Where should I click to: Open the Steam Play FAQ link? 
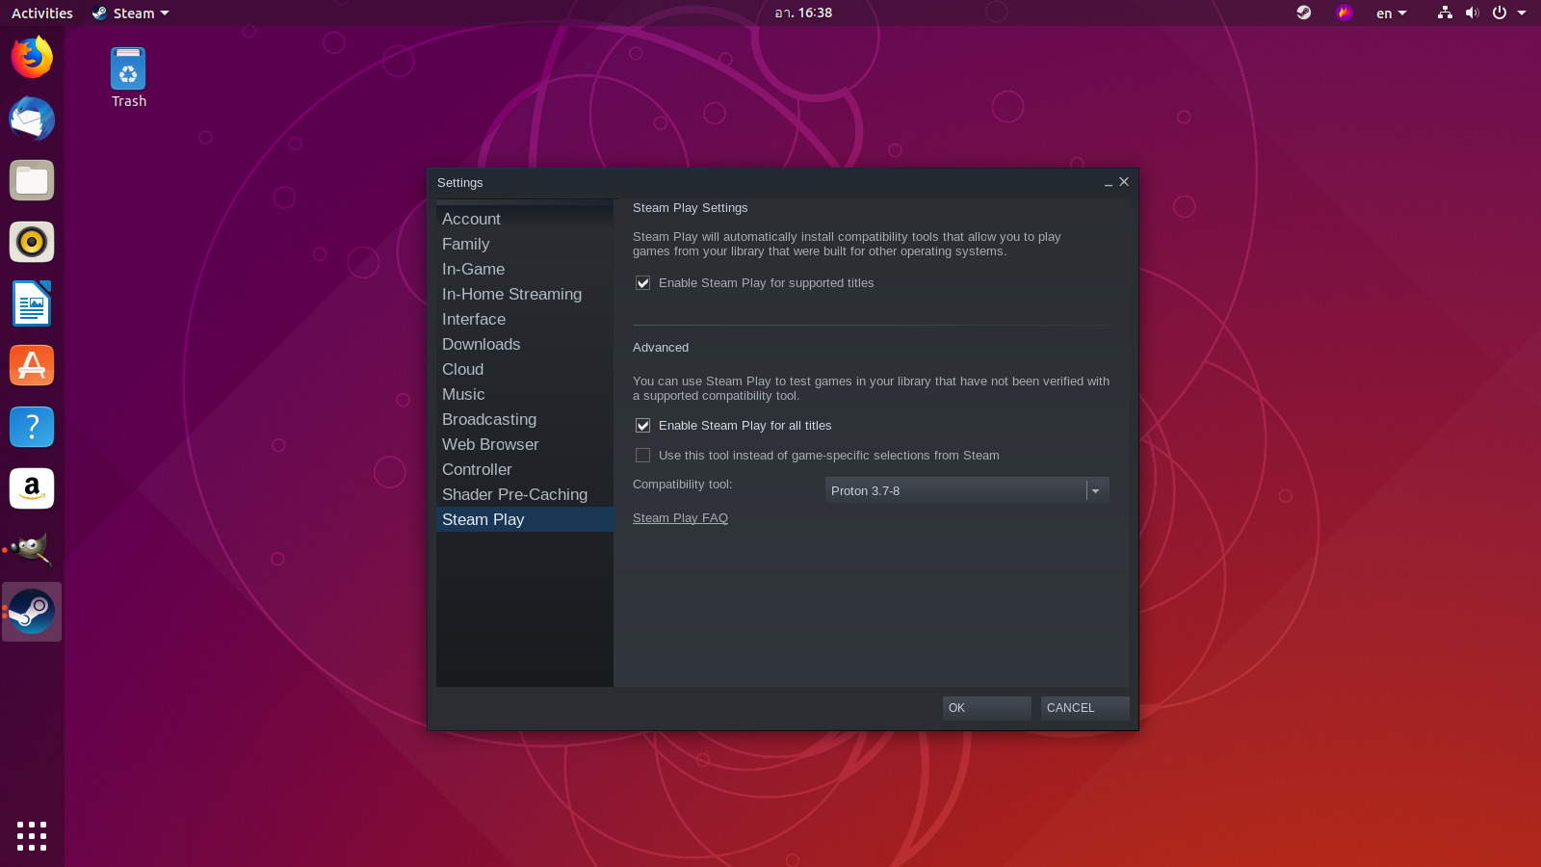[680, 518]
